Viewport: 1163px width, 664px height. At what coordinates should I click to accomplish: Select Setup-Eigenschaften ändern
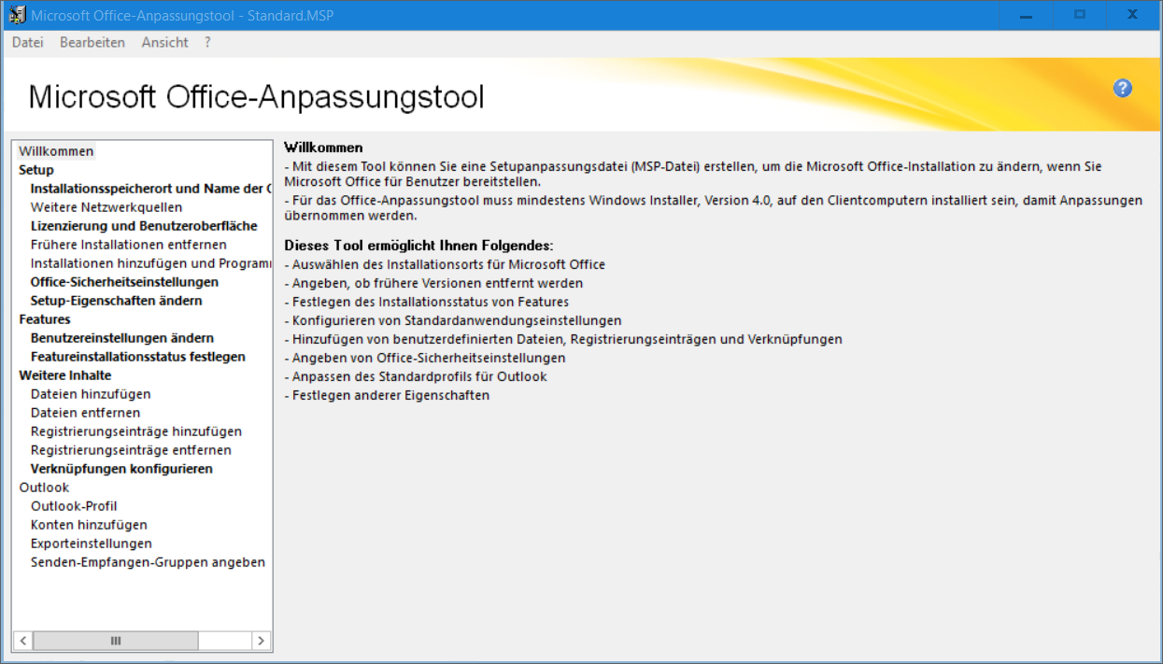pos(117,301)
